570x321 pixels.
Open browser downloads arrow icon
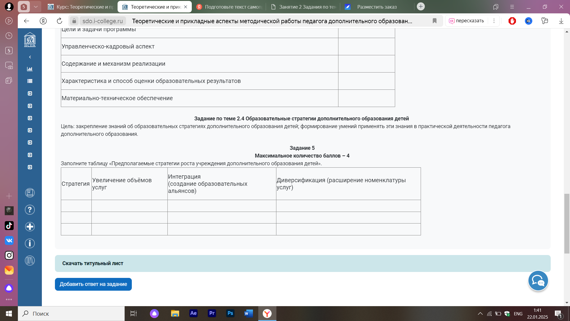[x=561, y=21]
